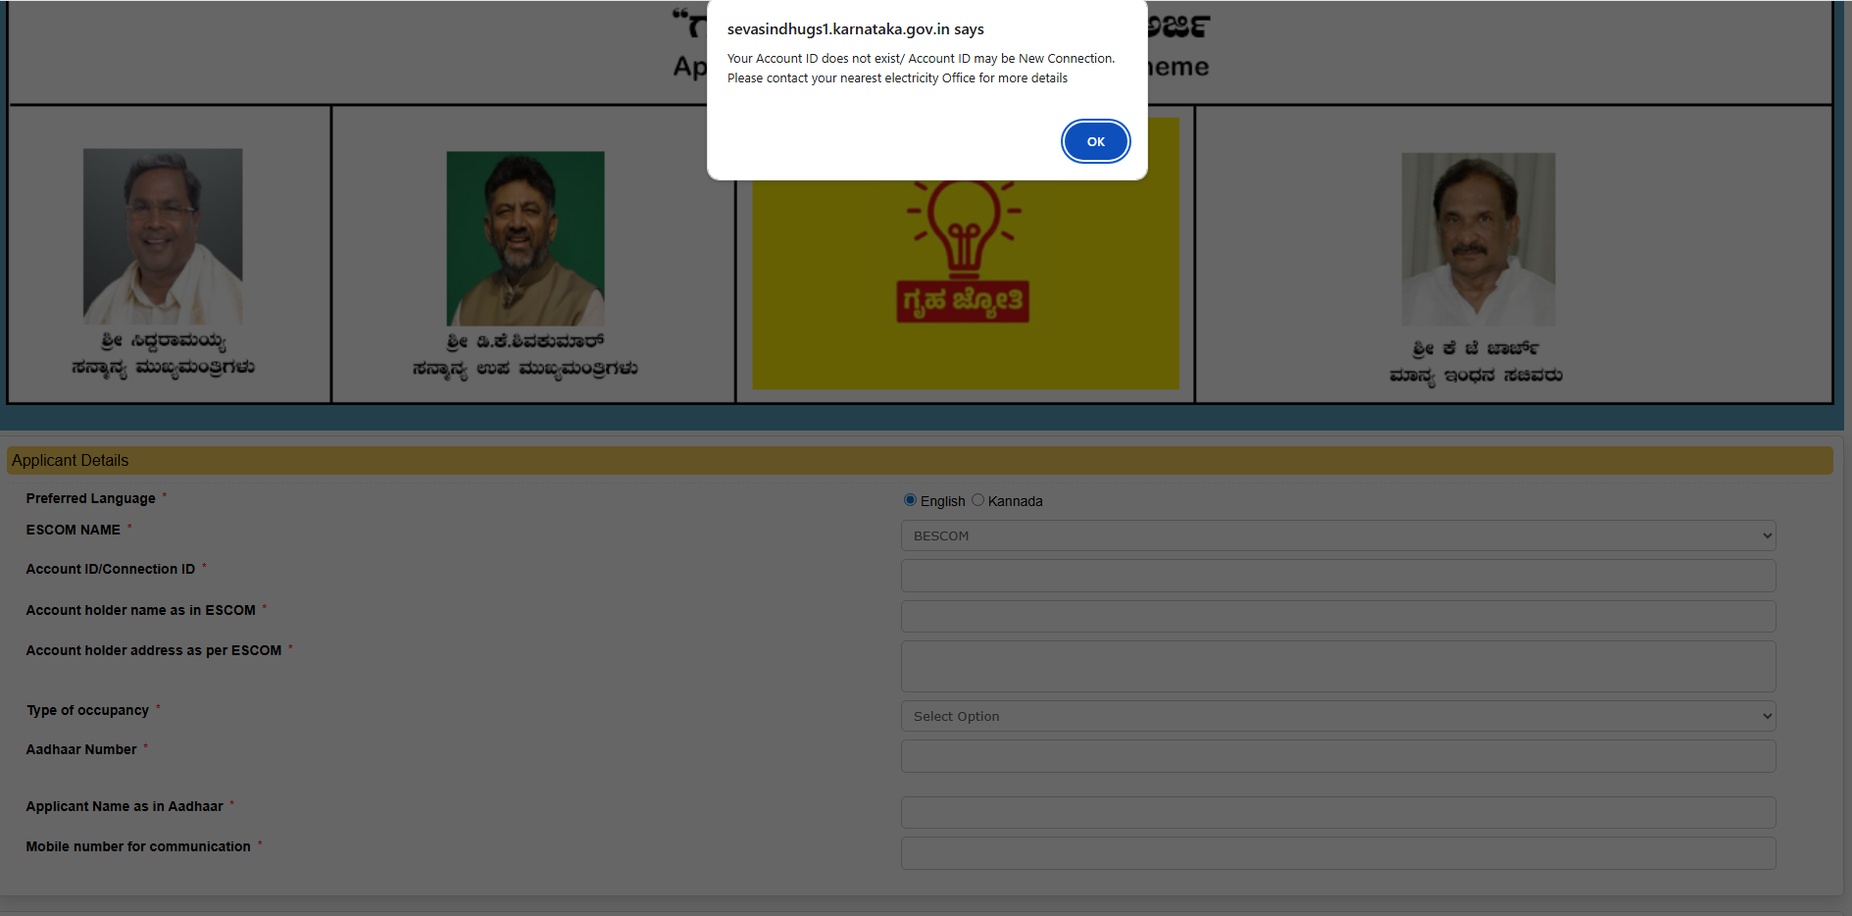
Task: Click the Energy Minister portrait photo
Action: click(x=1478, y=239)
